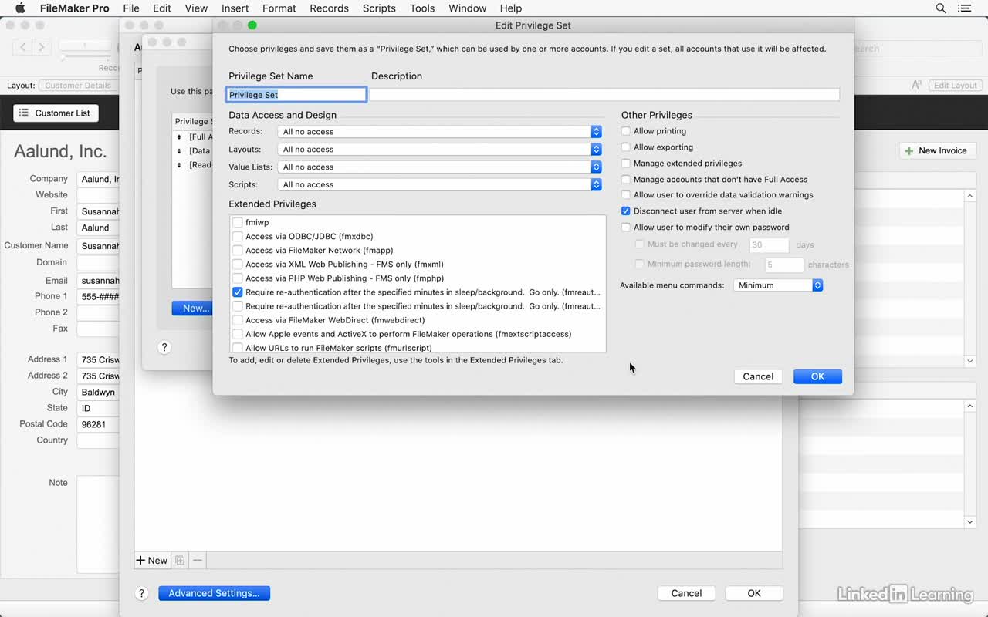Screen dimensions: 988x617
Task: Open the File menu
Action: [131, 8]
